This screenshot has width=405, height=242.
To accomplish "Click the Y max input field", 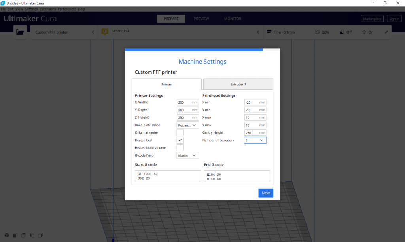I will [255, 125].
